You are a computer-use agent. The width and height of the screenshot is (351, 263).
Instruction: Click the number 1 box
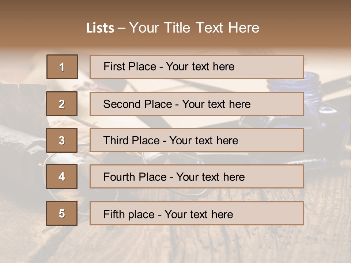pos(62,67)
